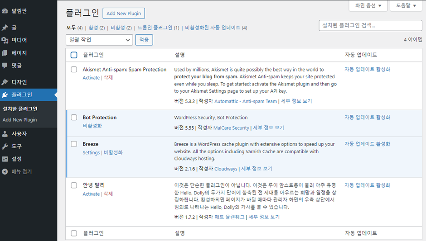The width and height of the screenshot is (426, 241).
Task: Collapse the sidebar with 메뉴 접기
Action: 21,171
